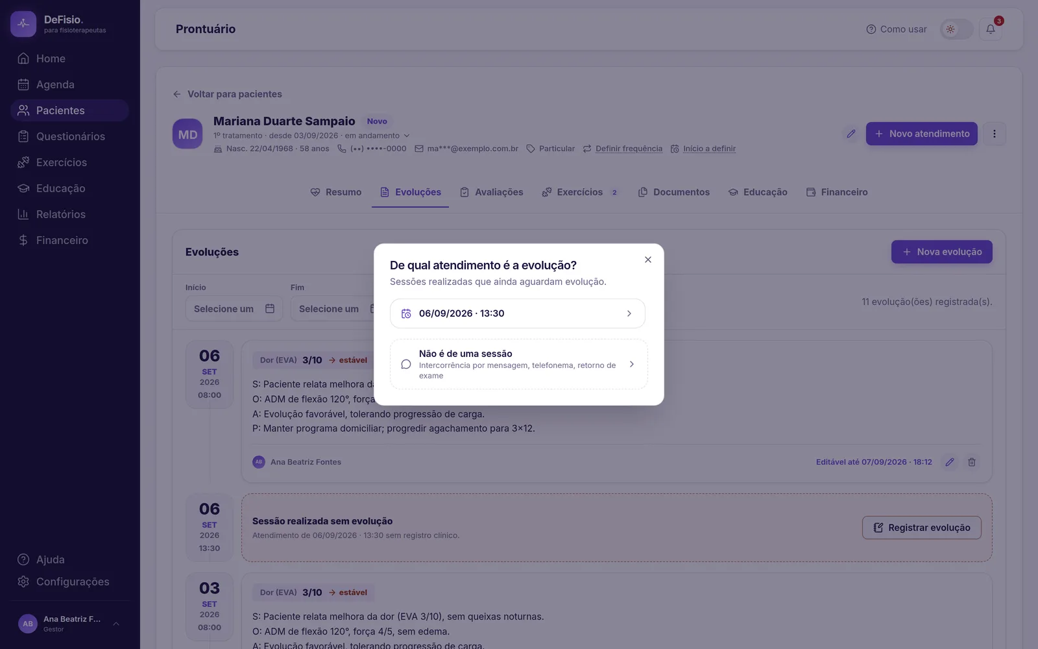Switch to the Exercícios tab
Viewport: 1038px width, 649px height.
pyautogui.click(x=580, y=192)
